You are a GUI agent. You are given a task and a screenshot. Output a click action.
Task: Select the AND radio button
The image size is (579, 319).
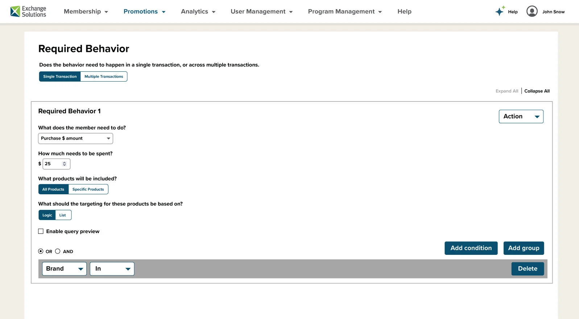tap(58, 251)
